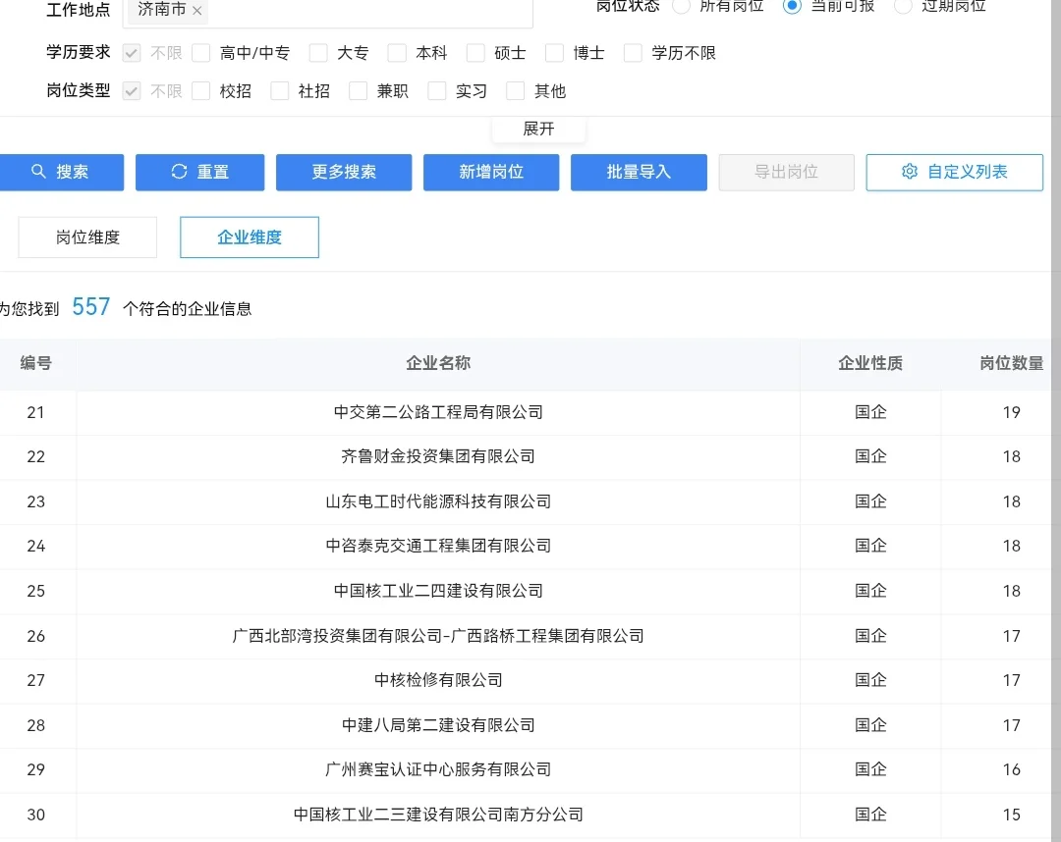This screenshot has width=1061, height=842.
Task: Select 中交第二公路工程局有限公司 row
Action: click(x=525, y=412)
